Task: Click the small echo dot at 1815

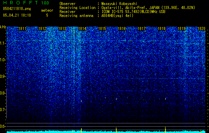Action: click(105, 97)
